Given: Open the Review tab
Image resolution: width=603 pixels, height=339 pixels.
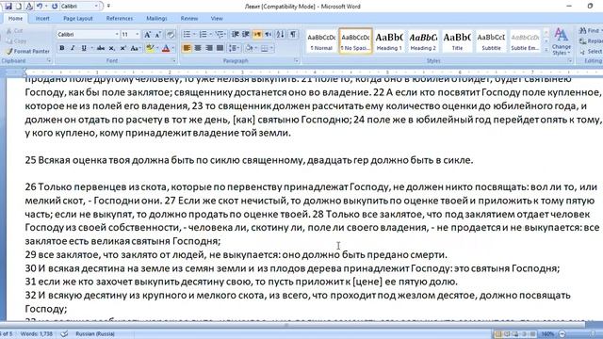Looking at the screenshot, I should tap(189, 19).
